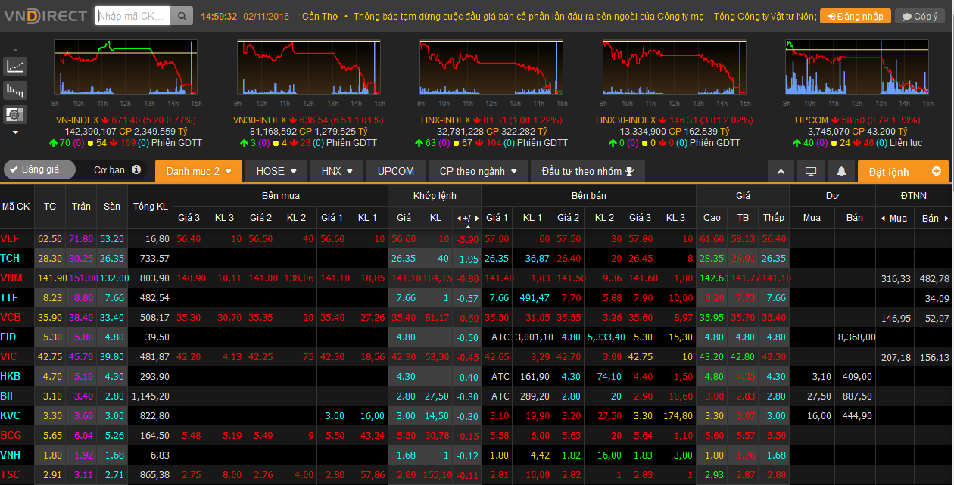This screenshot has width=954, height=485.
Task: Click FID sell volume 3,001,10
Action: pyautogui.click(x=534, y=337)
